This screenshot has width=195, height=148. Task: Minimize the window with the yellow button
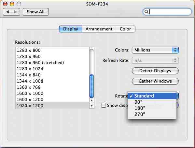click(x=12, y=4)
